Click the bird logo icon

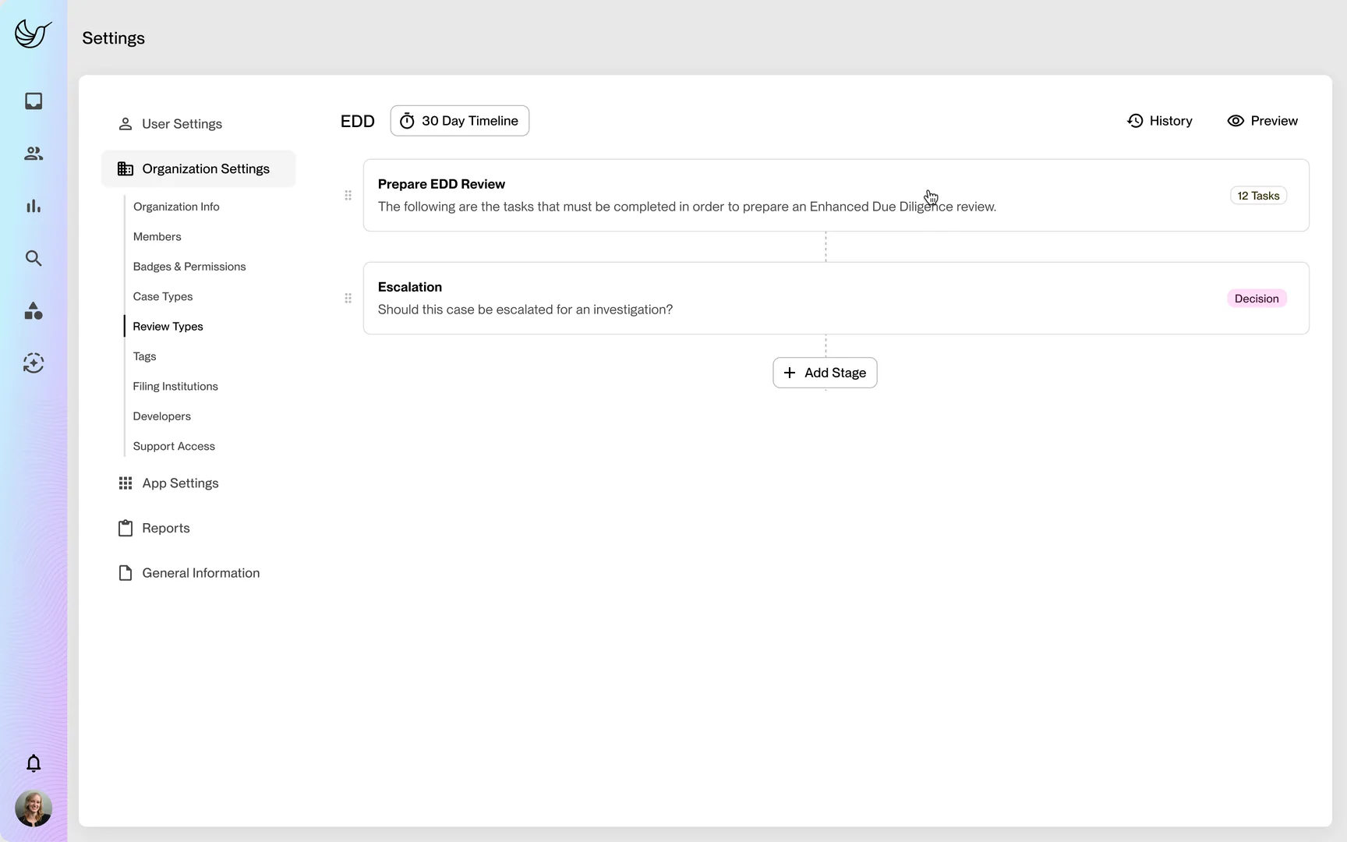pos(33,34)
